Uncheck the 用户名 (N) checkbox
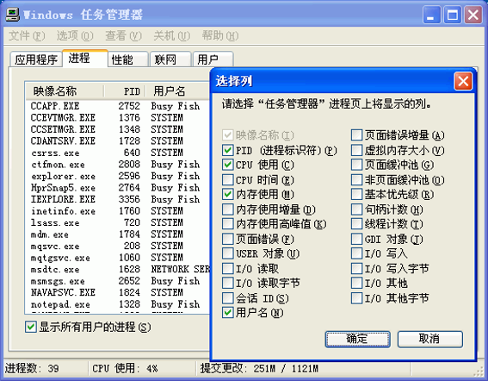The height and width of the screenshot is (381, 488). 228,312
